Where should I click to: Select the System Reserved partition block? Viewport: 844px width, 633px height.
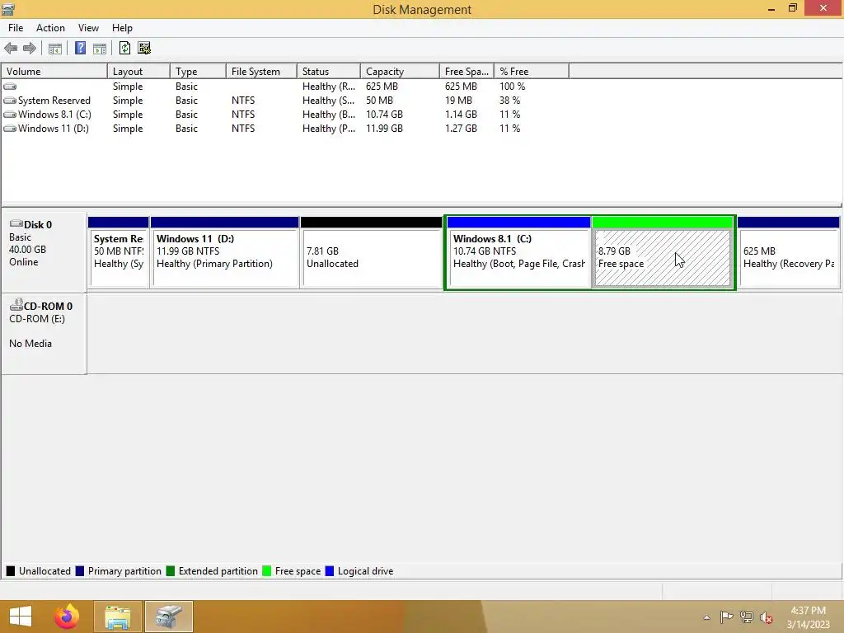[119, 253]
